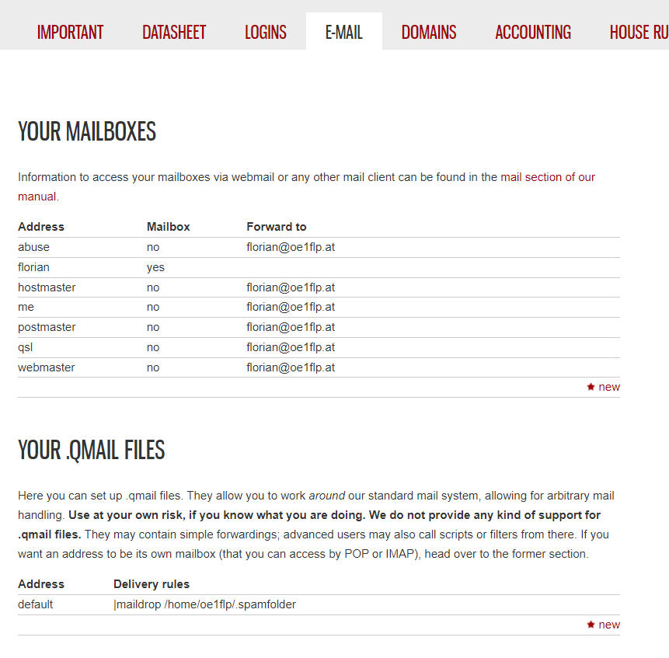Click the Address header in the mailboxes table
This screenshot has width=669, height=658.
click(41, 227)
